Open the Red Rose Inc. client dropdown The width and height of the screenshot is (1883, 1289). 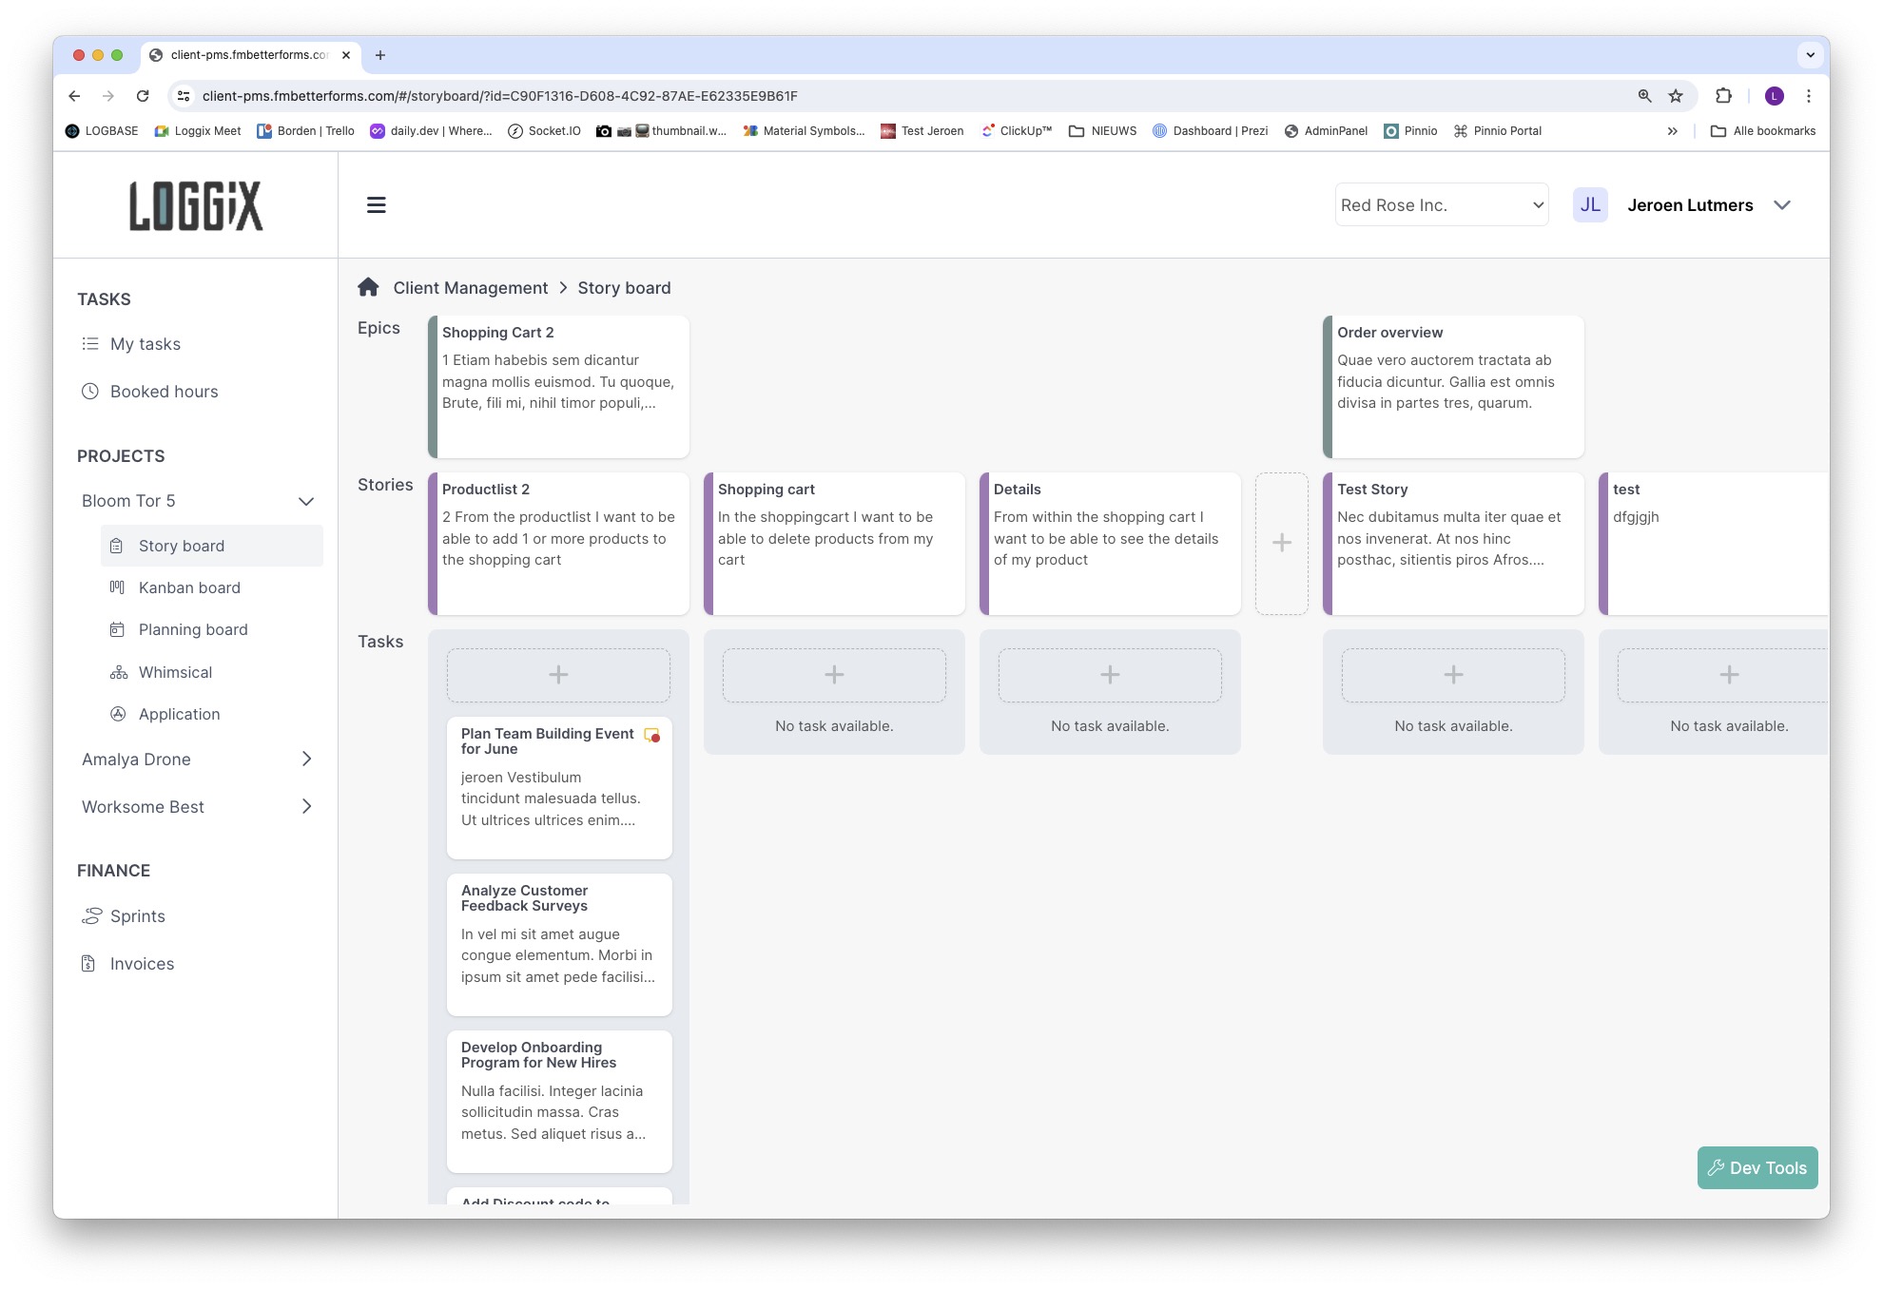1442,205
